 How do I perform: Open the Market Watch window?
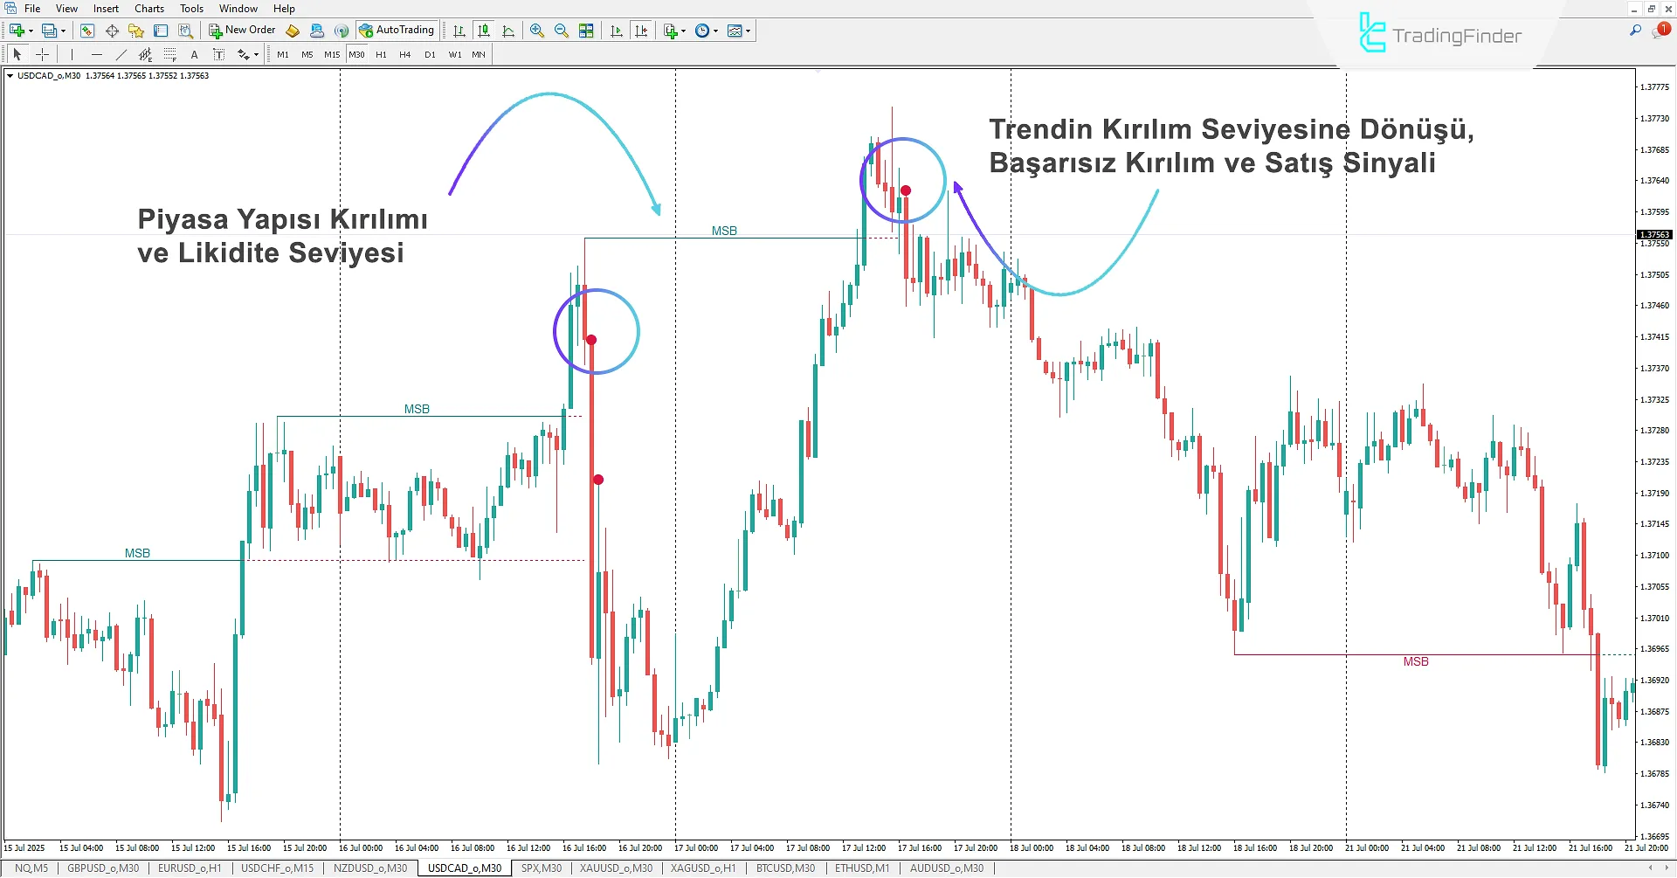pyautogui.click(x=87, y=30)
